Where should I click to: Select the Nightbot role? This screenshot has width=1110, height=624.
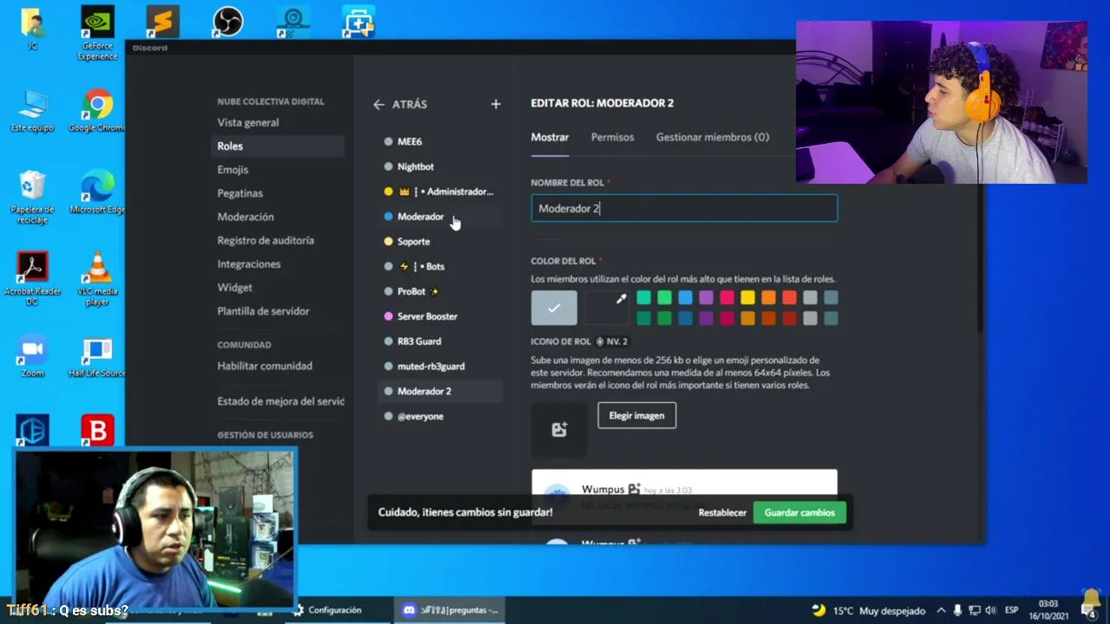click(440, 166)
